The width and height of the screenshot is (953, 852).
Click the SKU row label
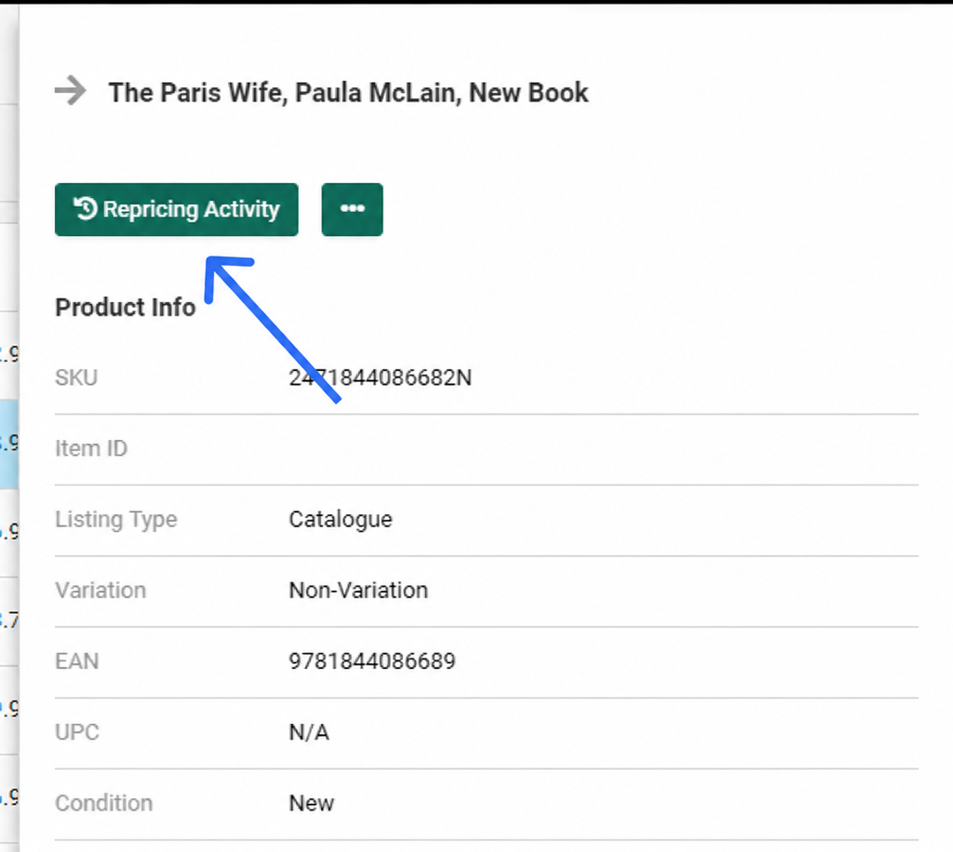coord(76,378)
